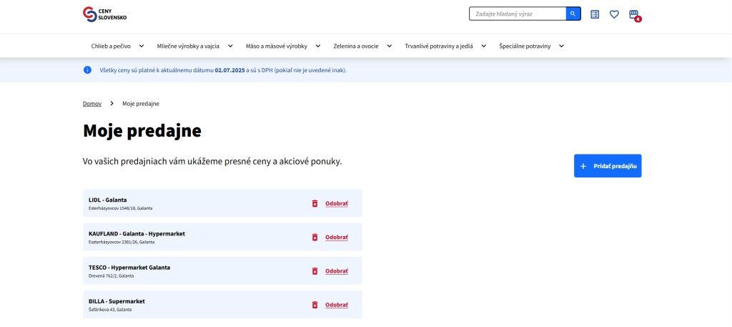Click the blue info icon in date banner
This screenshot has width=732, height=327.
coord(87,70)
